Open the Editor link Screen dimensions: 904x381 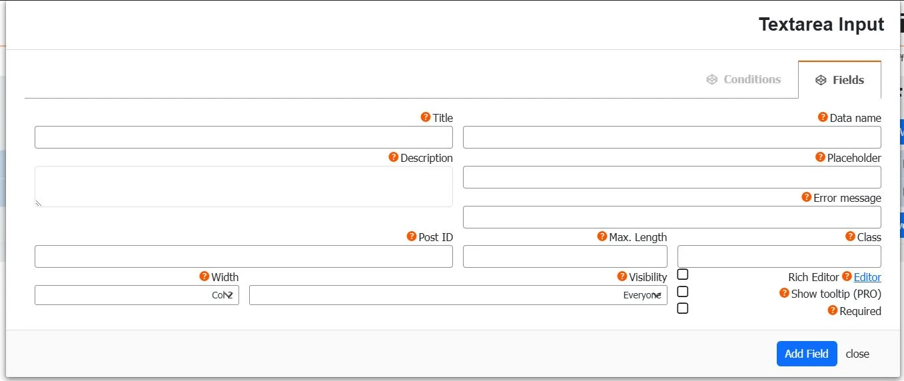(867, 277)
